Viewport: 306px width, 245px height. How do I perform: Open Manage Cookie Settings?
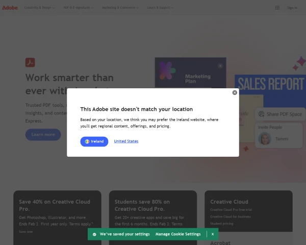click(178, 234)
